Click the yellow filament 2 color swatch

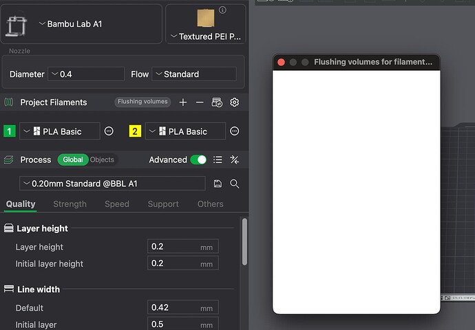click(x=135, y=131)
